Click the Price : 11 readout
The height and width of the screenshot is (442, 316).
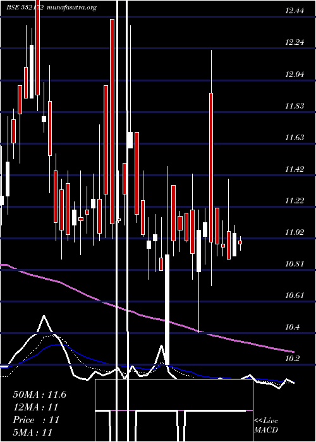(36, 420)
